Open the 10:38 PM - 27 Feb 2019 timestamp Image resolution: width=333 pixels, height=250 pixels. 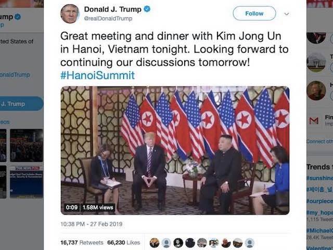(x=92, y=224)
